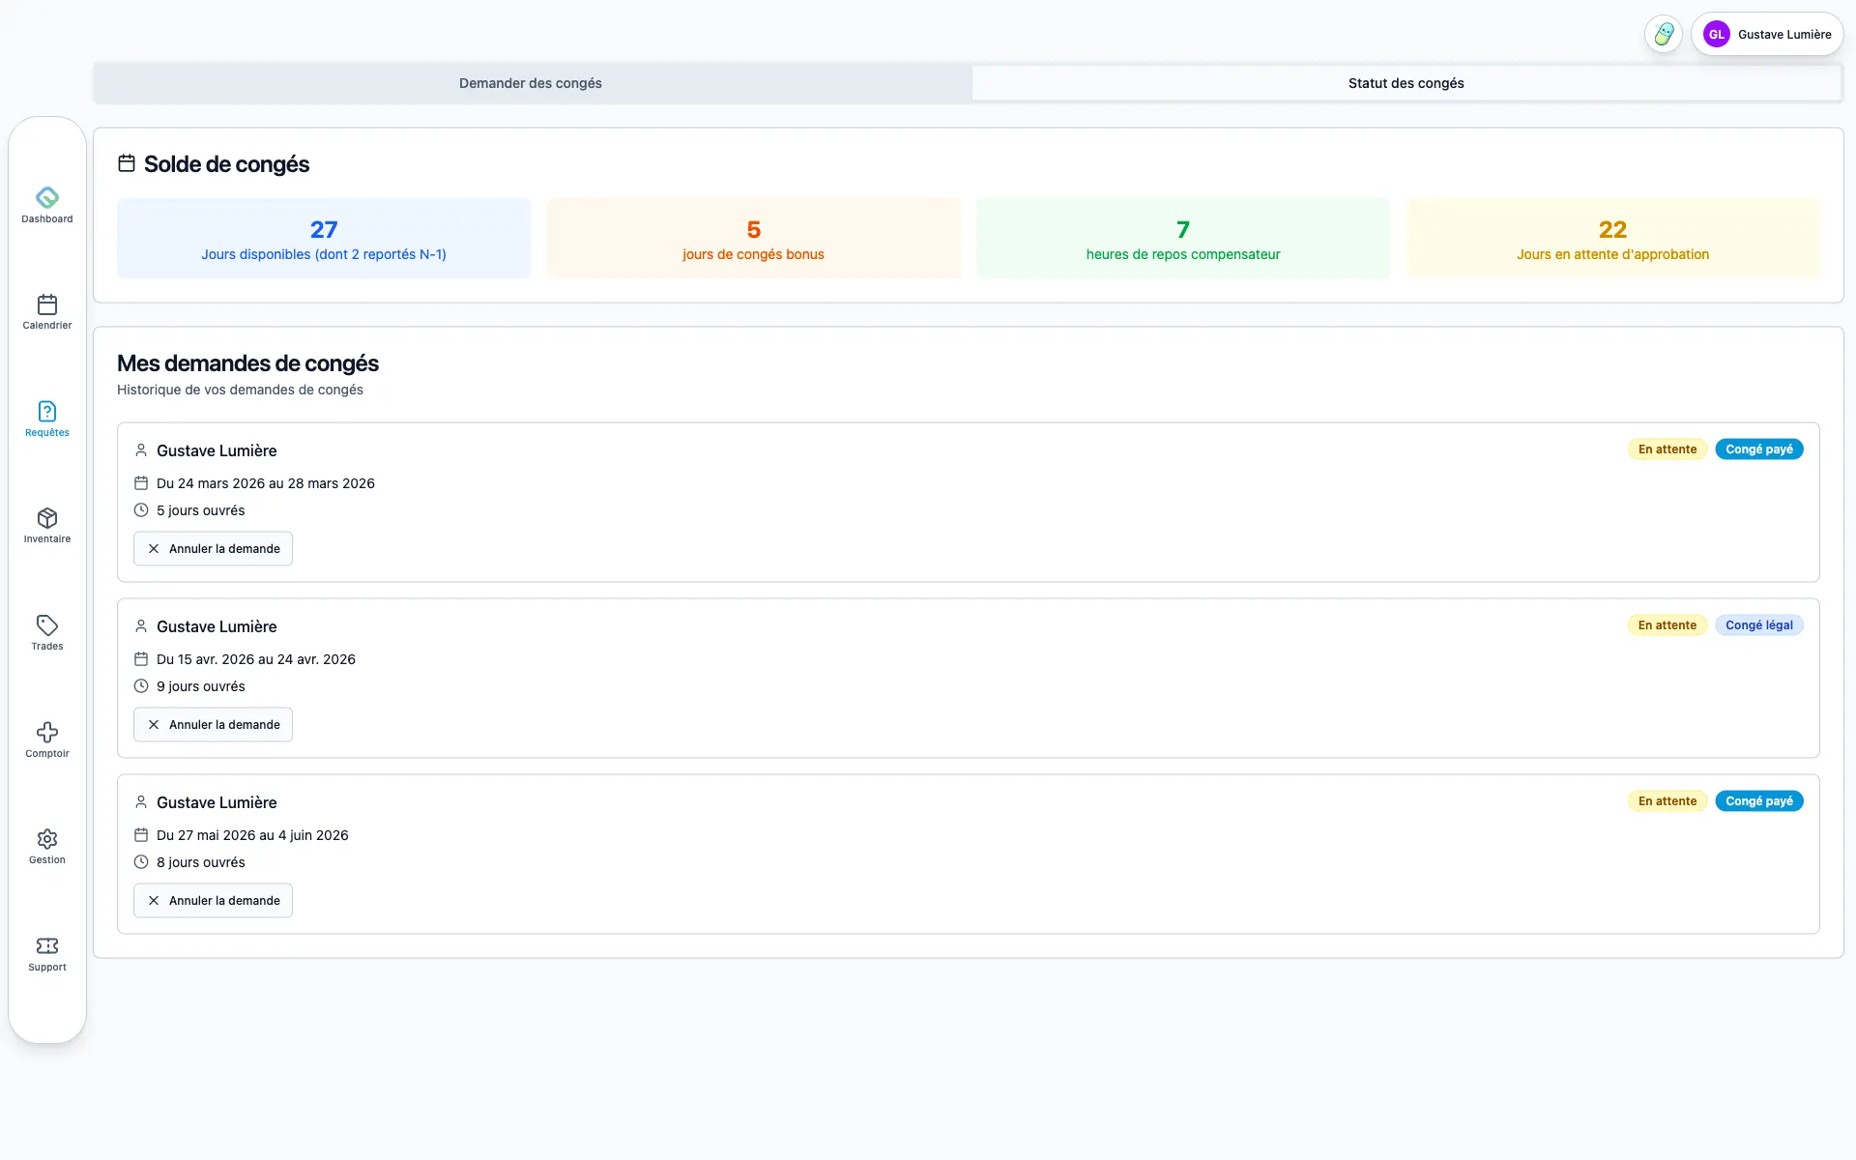The height and width of the screenshot is (1160, 1856).
Task: Open Gustave Lumière profile menu
Action: click(x=1767, y=34)
